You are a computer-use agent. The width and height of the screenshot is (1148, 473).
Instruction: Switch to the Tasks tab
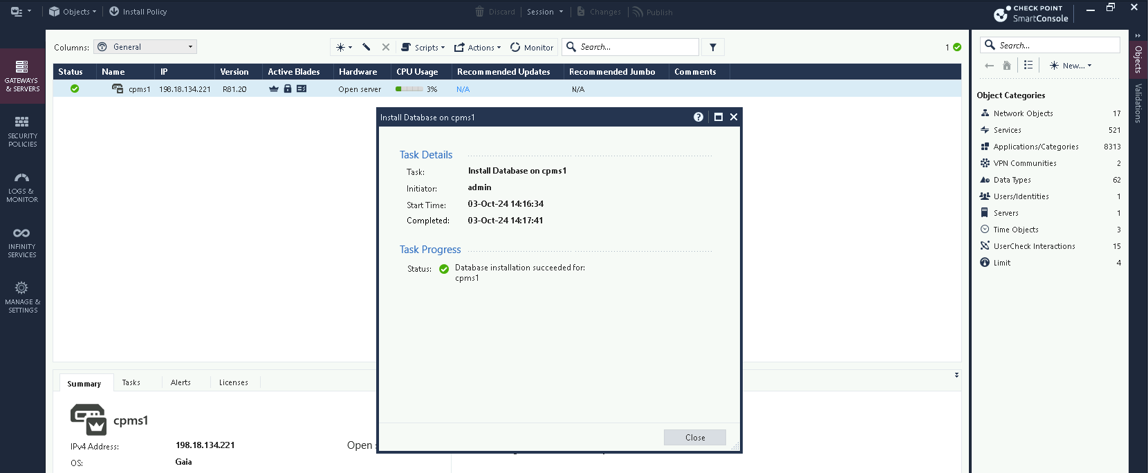point(131,382)
